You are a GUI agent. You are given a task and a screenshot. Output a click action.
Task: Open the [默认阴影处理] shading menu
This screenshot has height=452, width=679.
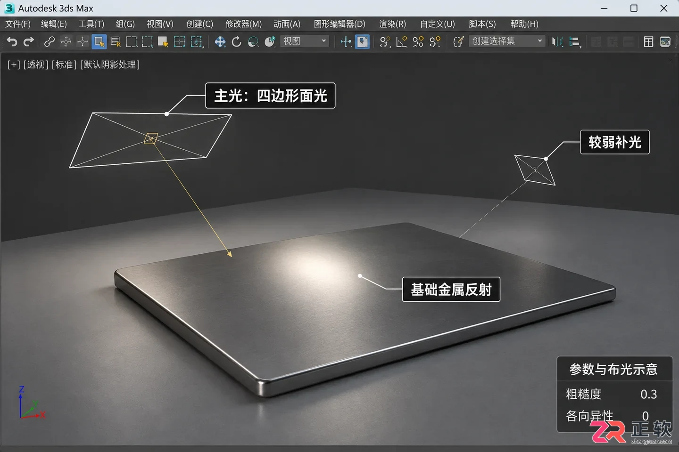point(110,65)
